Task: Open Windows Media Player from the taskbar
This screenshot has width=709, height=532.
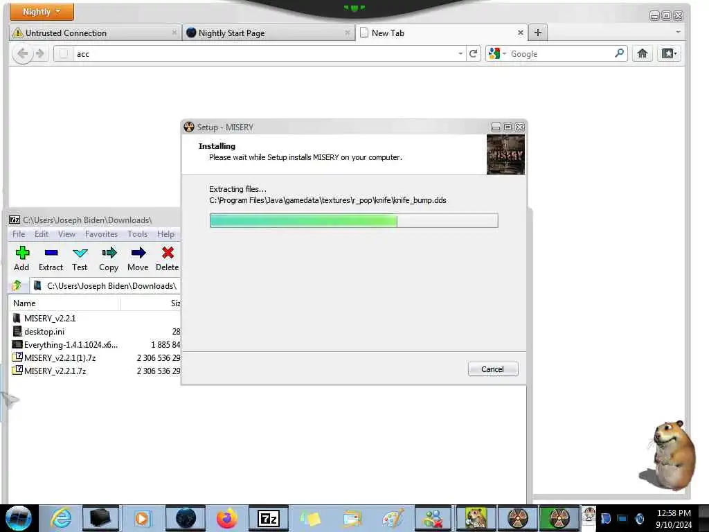Action: click(x=143, y=518)
